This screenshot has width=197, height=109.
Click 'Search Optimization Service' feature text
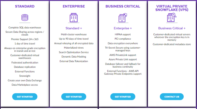click(x=74, y=52)
